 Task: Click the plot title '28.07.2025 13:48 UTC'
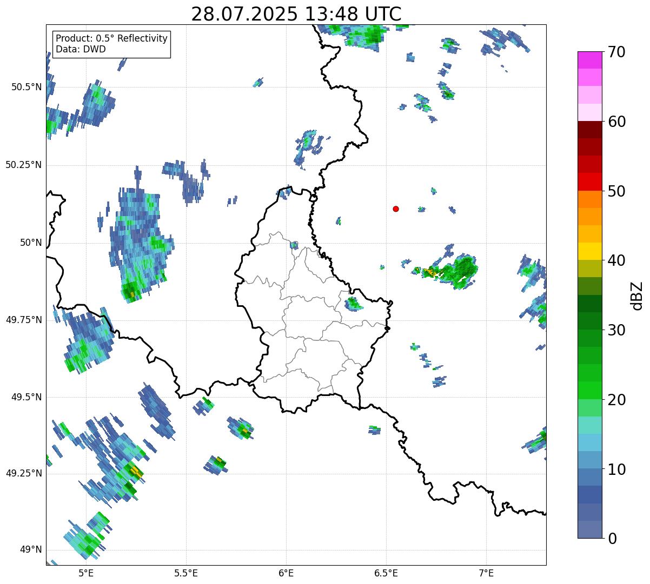tap(296, 14)
